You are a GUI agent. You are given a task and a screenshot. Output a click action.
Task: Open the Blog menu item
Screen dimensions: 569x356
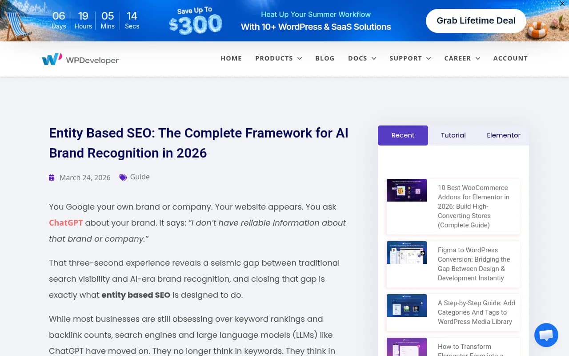(325, 58)
